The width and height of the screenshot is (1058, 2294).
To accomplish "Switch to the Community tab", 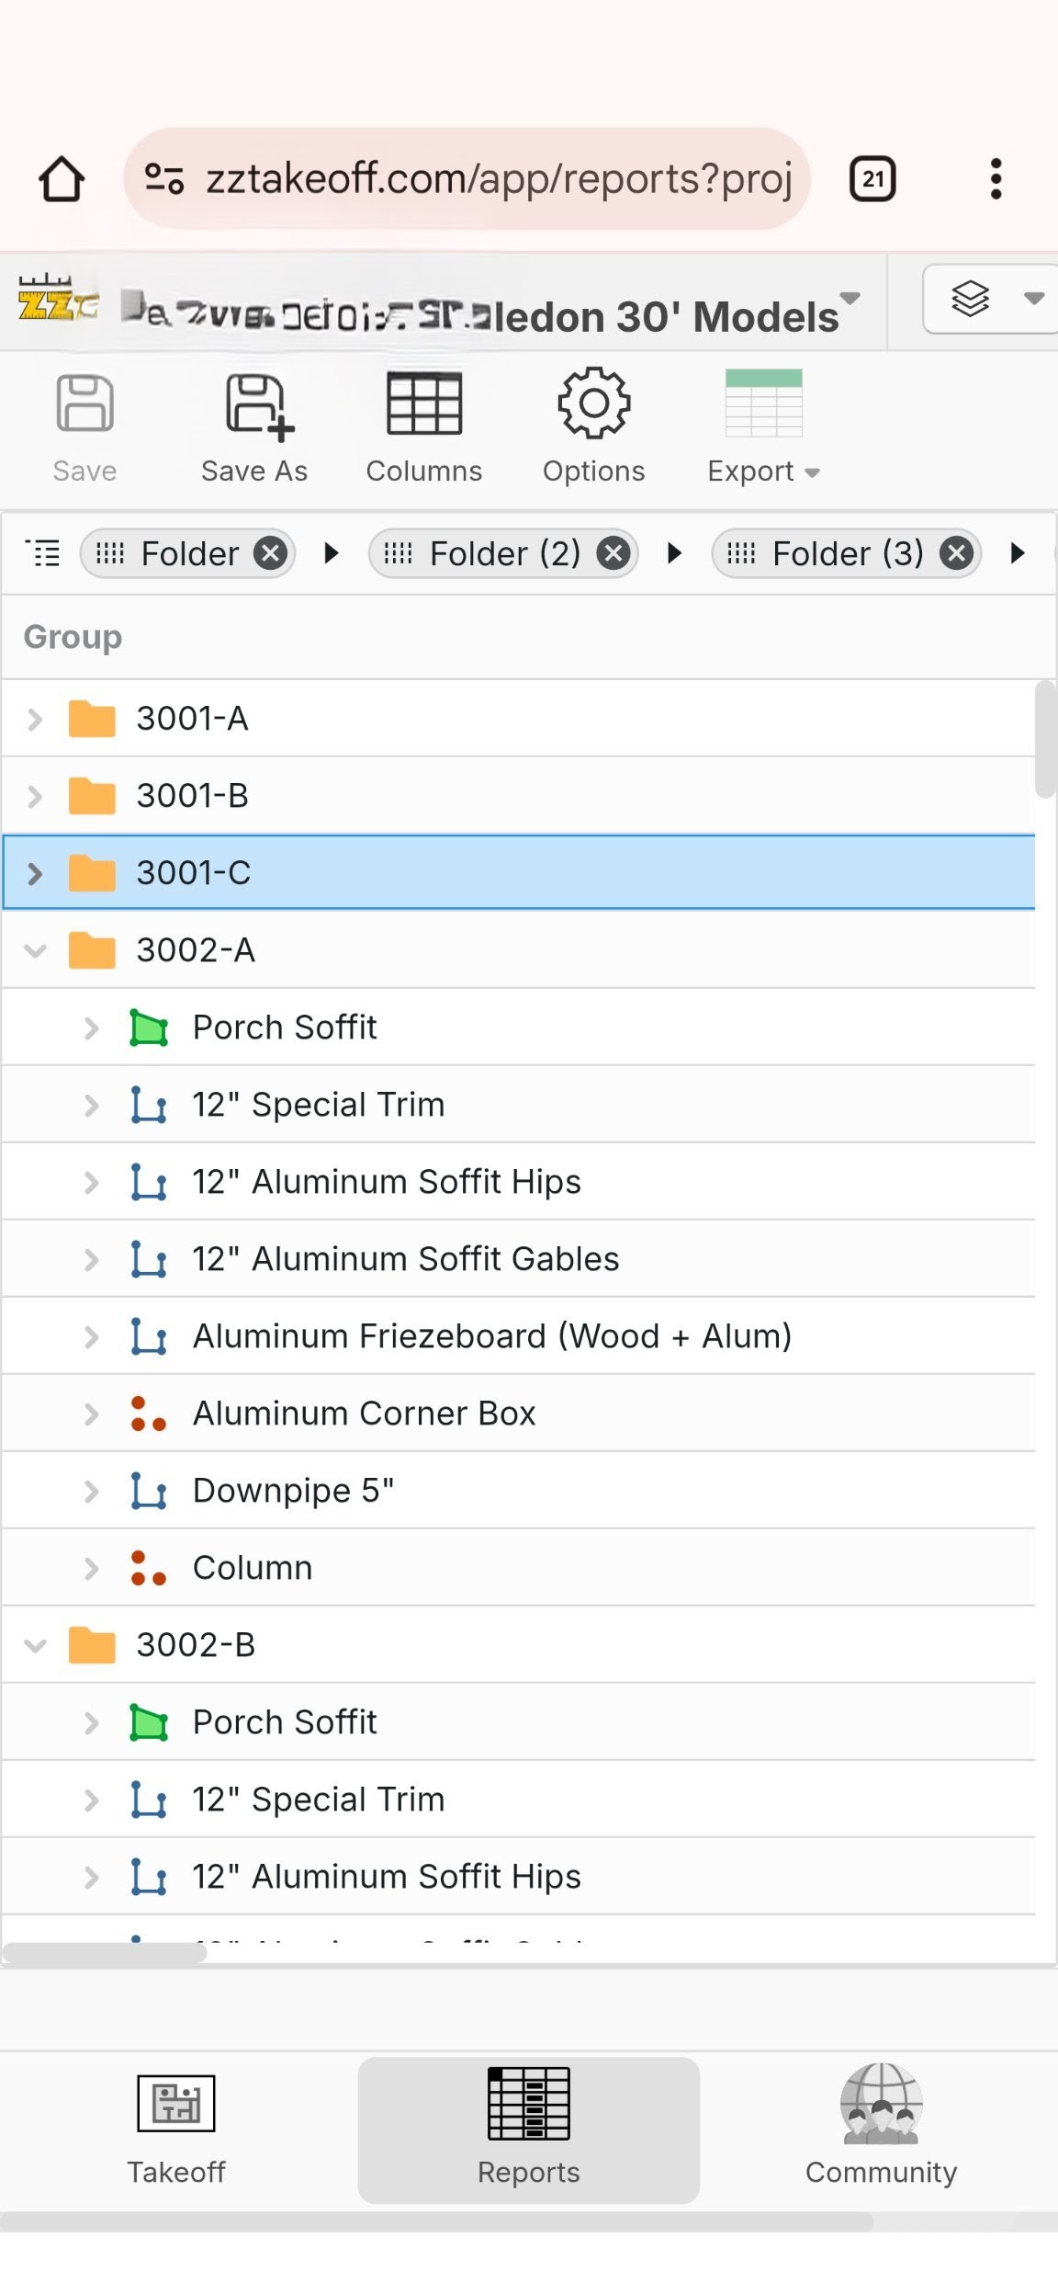I will pos(881,2129).
